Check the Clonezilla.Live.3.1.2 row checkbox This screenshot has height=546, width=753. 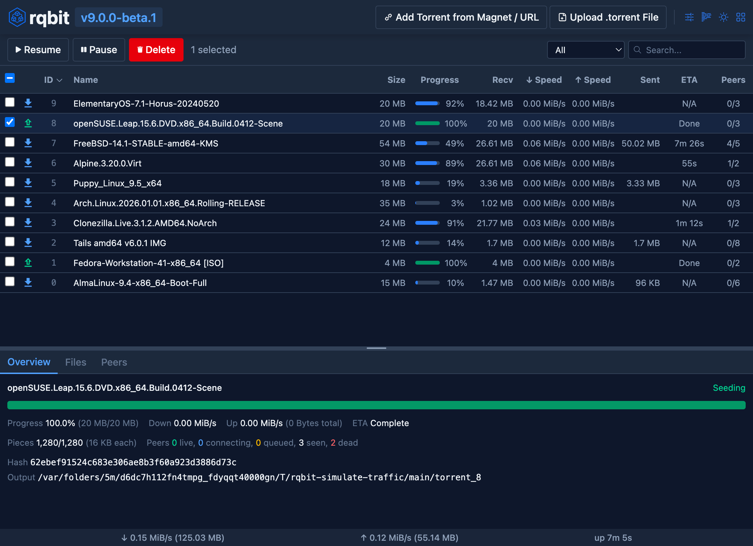[x=10, y=222]
